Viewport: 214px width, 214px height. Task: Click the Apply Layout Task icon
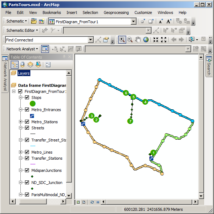156,30
